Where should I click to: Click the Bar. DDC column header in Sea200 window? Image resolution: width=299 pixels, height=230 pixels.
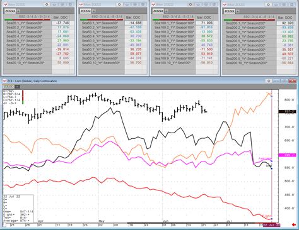[285, 18]
